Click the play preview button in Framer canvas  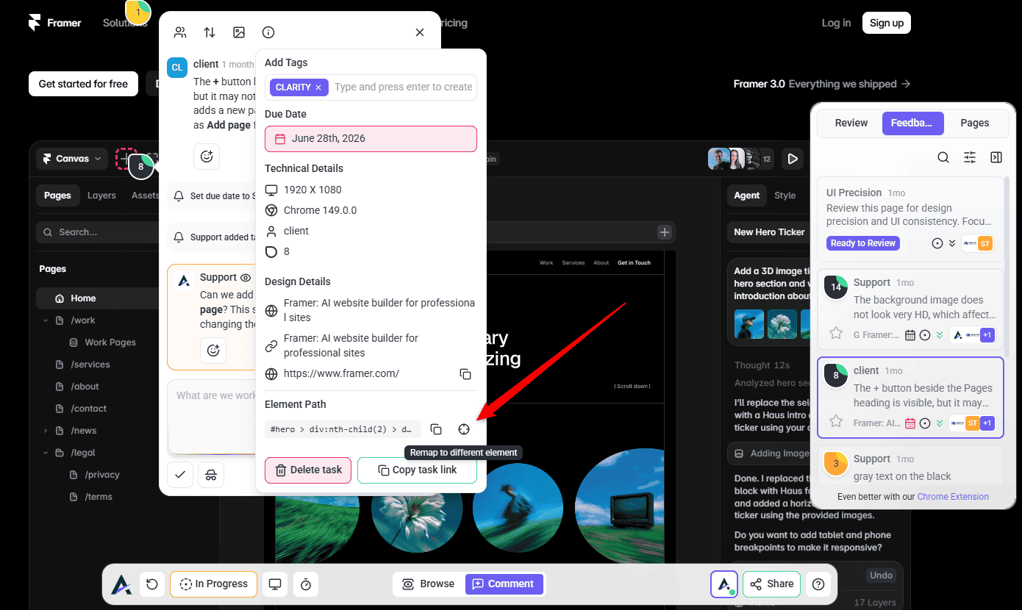tap(792, 159)
